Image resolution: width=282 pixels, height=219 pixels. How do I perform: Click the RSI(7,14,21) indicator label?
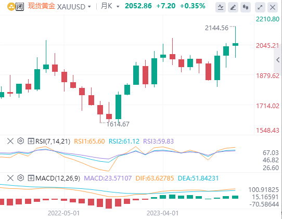(x=53, y=141)
